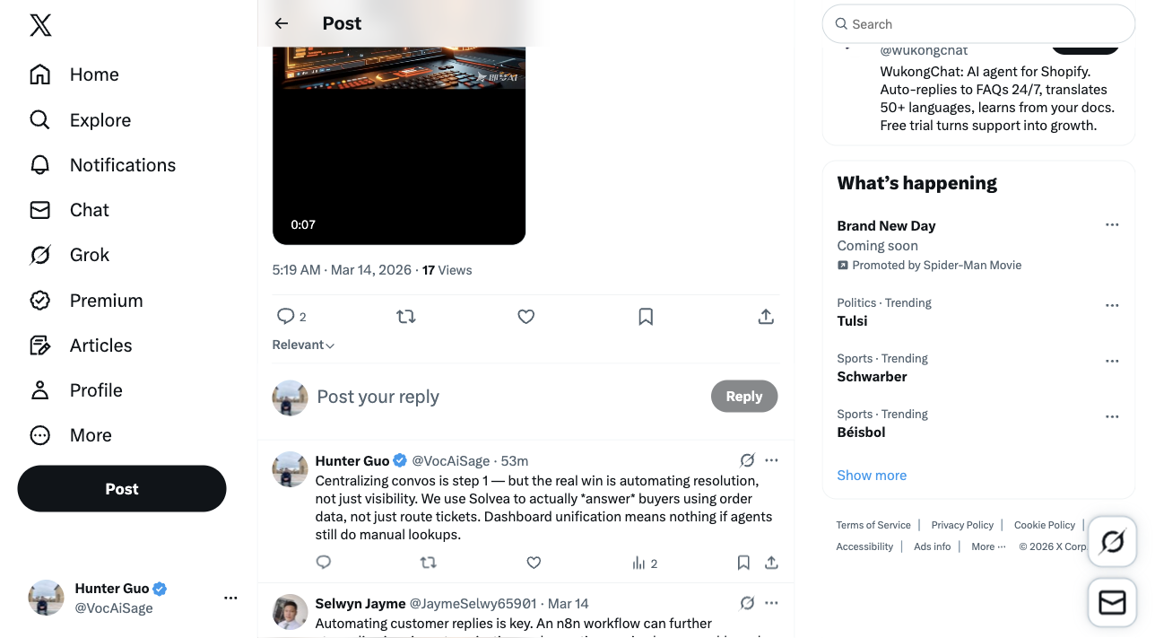Show more trending topics
This screenshot has width=1155, height=638.
point(871,475)
